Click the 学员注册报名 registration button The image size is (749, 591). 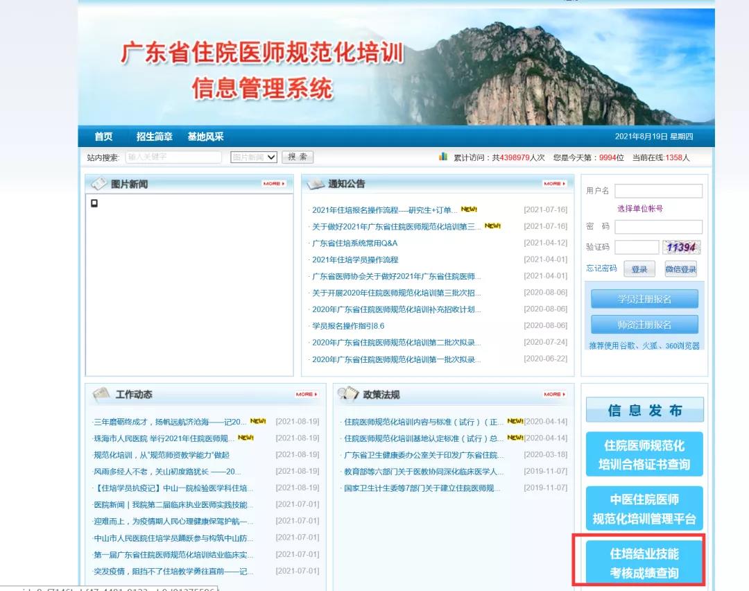point(644,298)
